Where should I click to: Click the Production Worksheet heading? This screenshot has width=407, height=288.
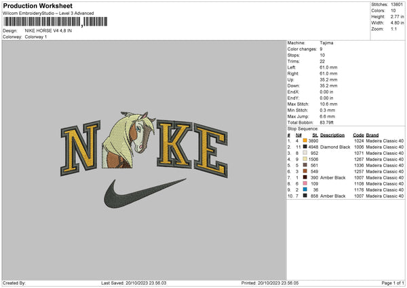pos(37,5)
